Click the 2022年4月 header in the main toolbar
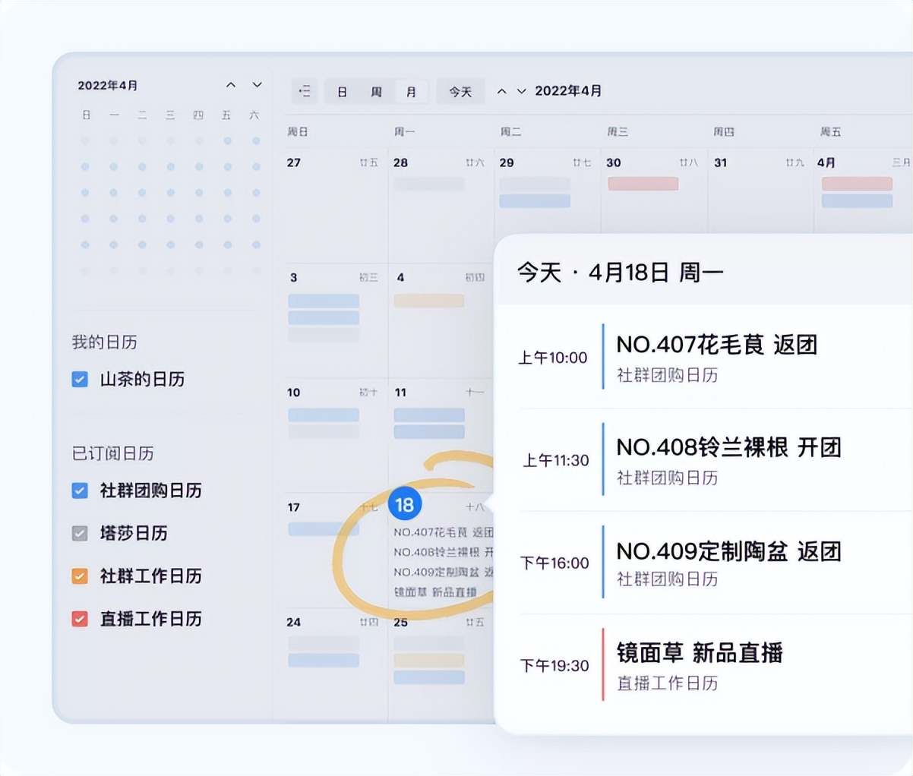This screenshot has height=776, width=913. click(x=568, y=91)
